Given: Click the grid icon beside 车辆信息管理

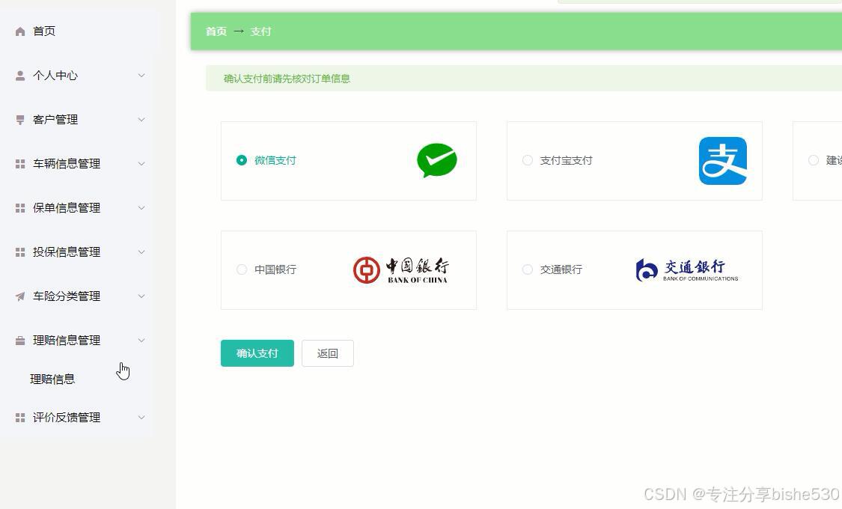Looking at the screenshot, I should tap(20, 164).
